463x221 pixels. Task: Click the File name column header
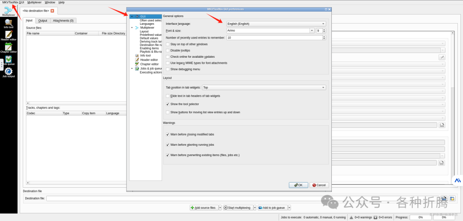50,33
